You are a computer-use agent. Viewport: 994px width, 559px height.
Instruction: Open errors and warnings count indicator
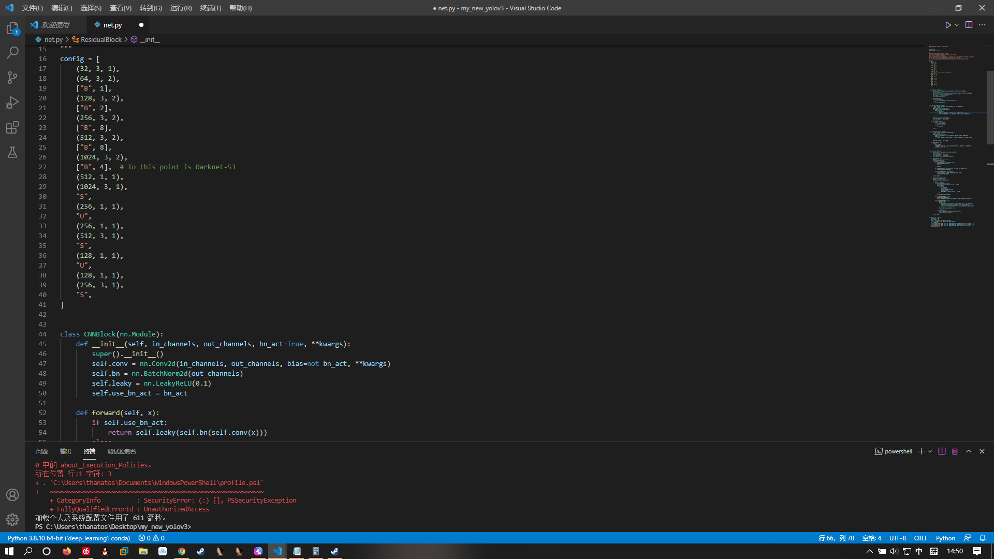pos(151,538)
